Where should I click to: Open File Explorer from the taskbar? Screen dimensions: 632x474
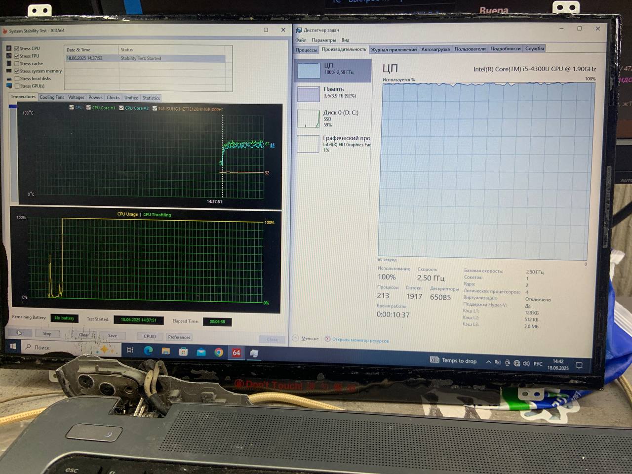click(x=165, y=351)
